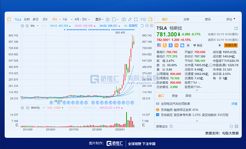Switch to the 资讯 tab
The image size is (246, 149).
point(208,19)
